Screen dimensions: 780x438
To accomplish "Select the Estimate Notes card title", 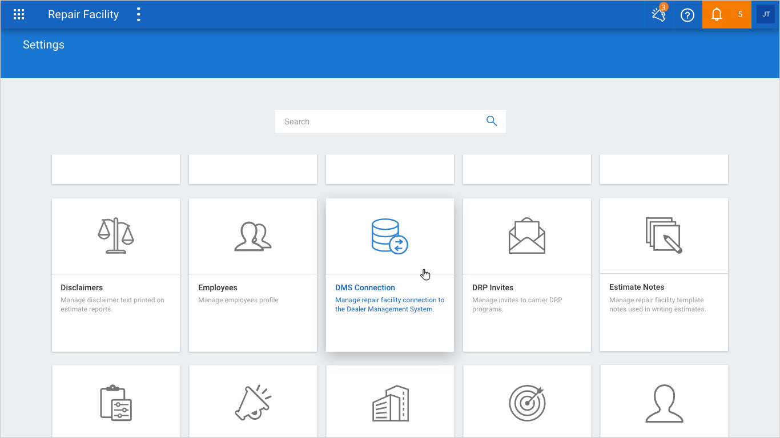I will pos(637,287).
